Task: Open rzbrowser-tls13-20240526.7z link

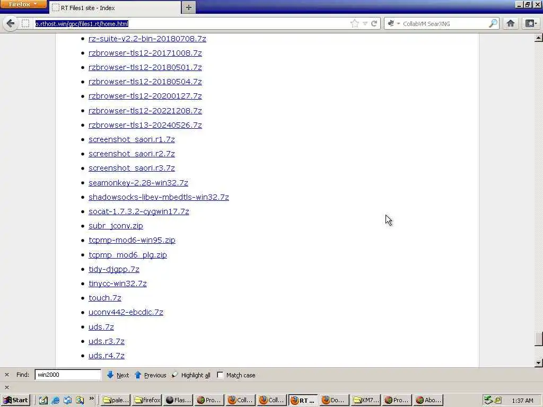Action: (x=145, y=125)
